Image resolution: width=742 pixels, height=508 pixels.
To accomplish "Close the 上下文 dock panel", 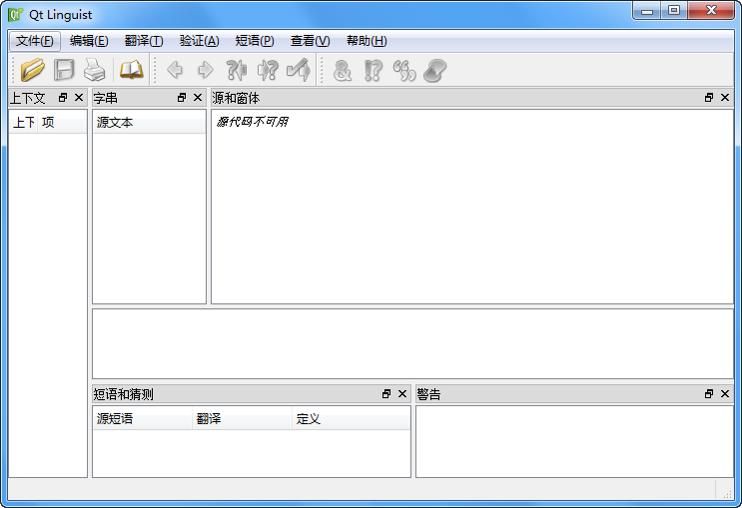I will point(79,98).
